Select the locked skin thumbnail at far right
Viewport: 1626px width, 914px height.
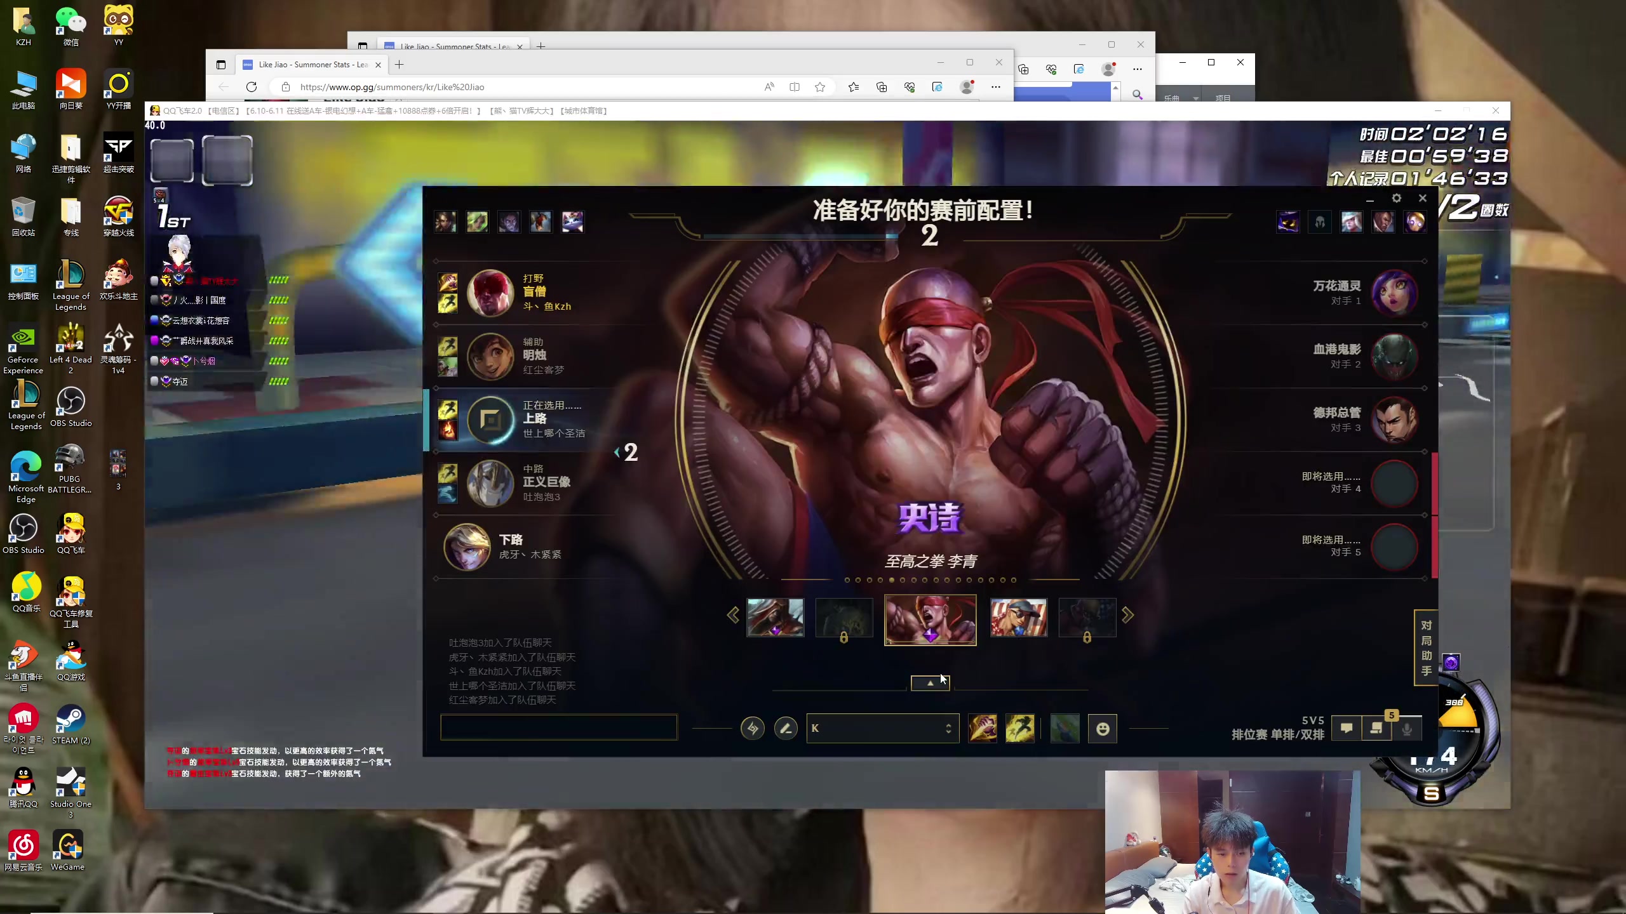click(x=1087, y=618)
